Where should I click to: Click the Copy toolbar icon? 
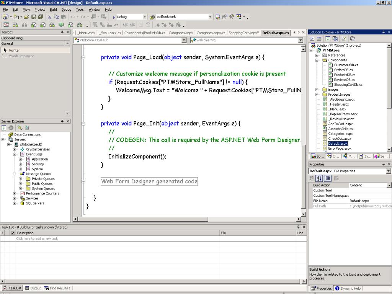[x=57, y=17]
